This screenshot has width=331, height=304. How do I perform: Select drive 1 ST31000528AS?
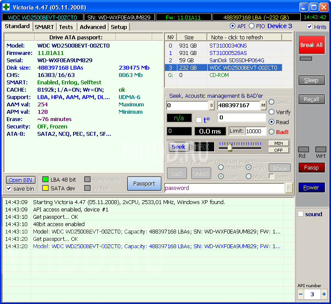(223, 53)
